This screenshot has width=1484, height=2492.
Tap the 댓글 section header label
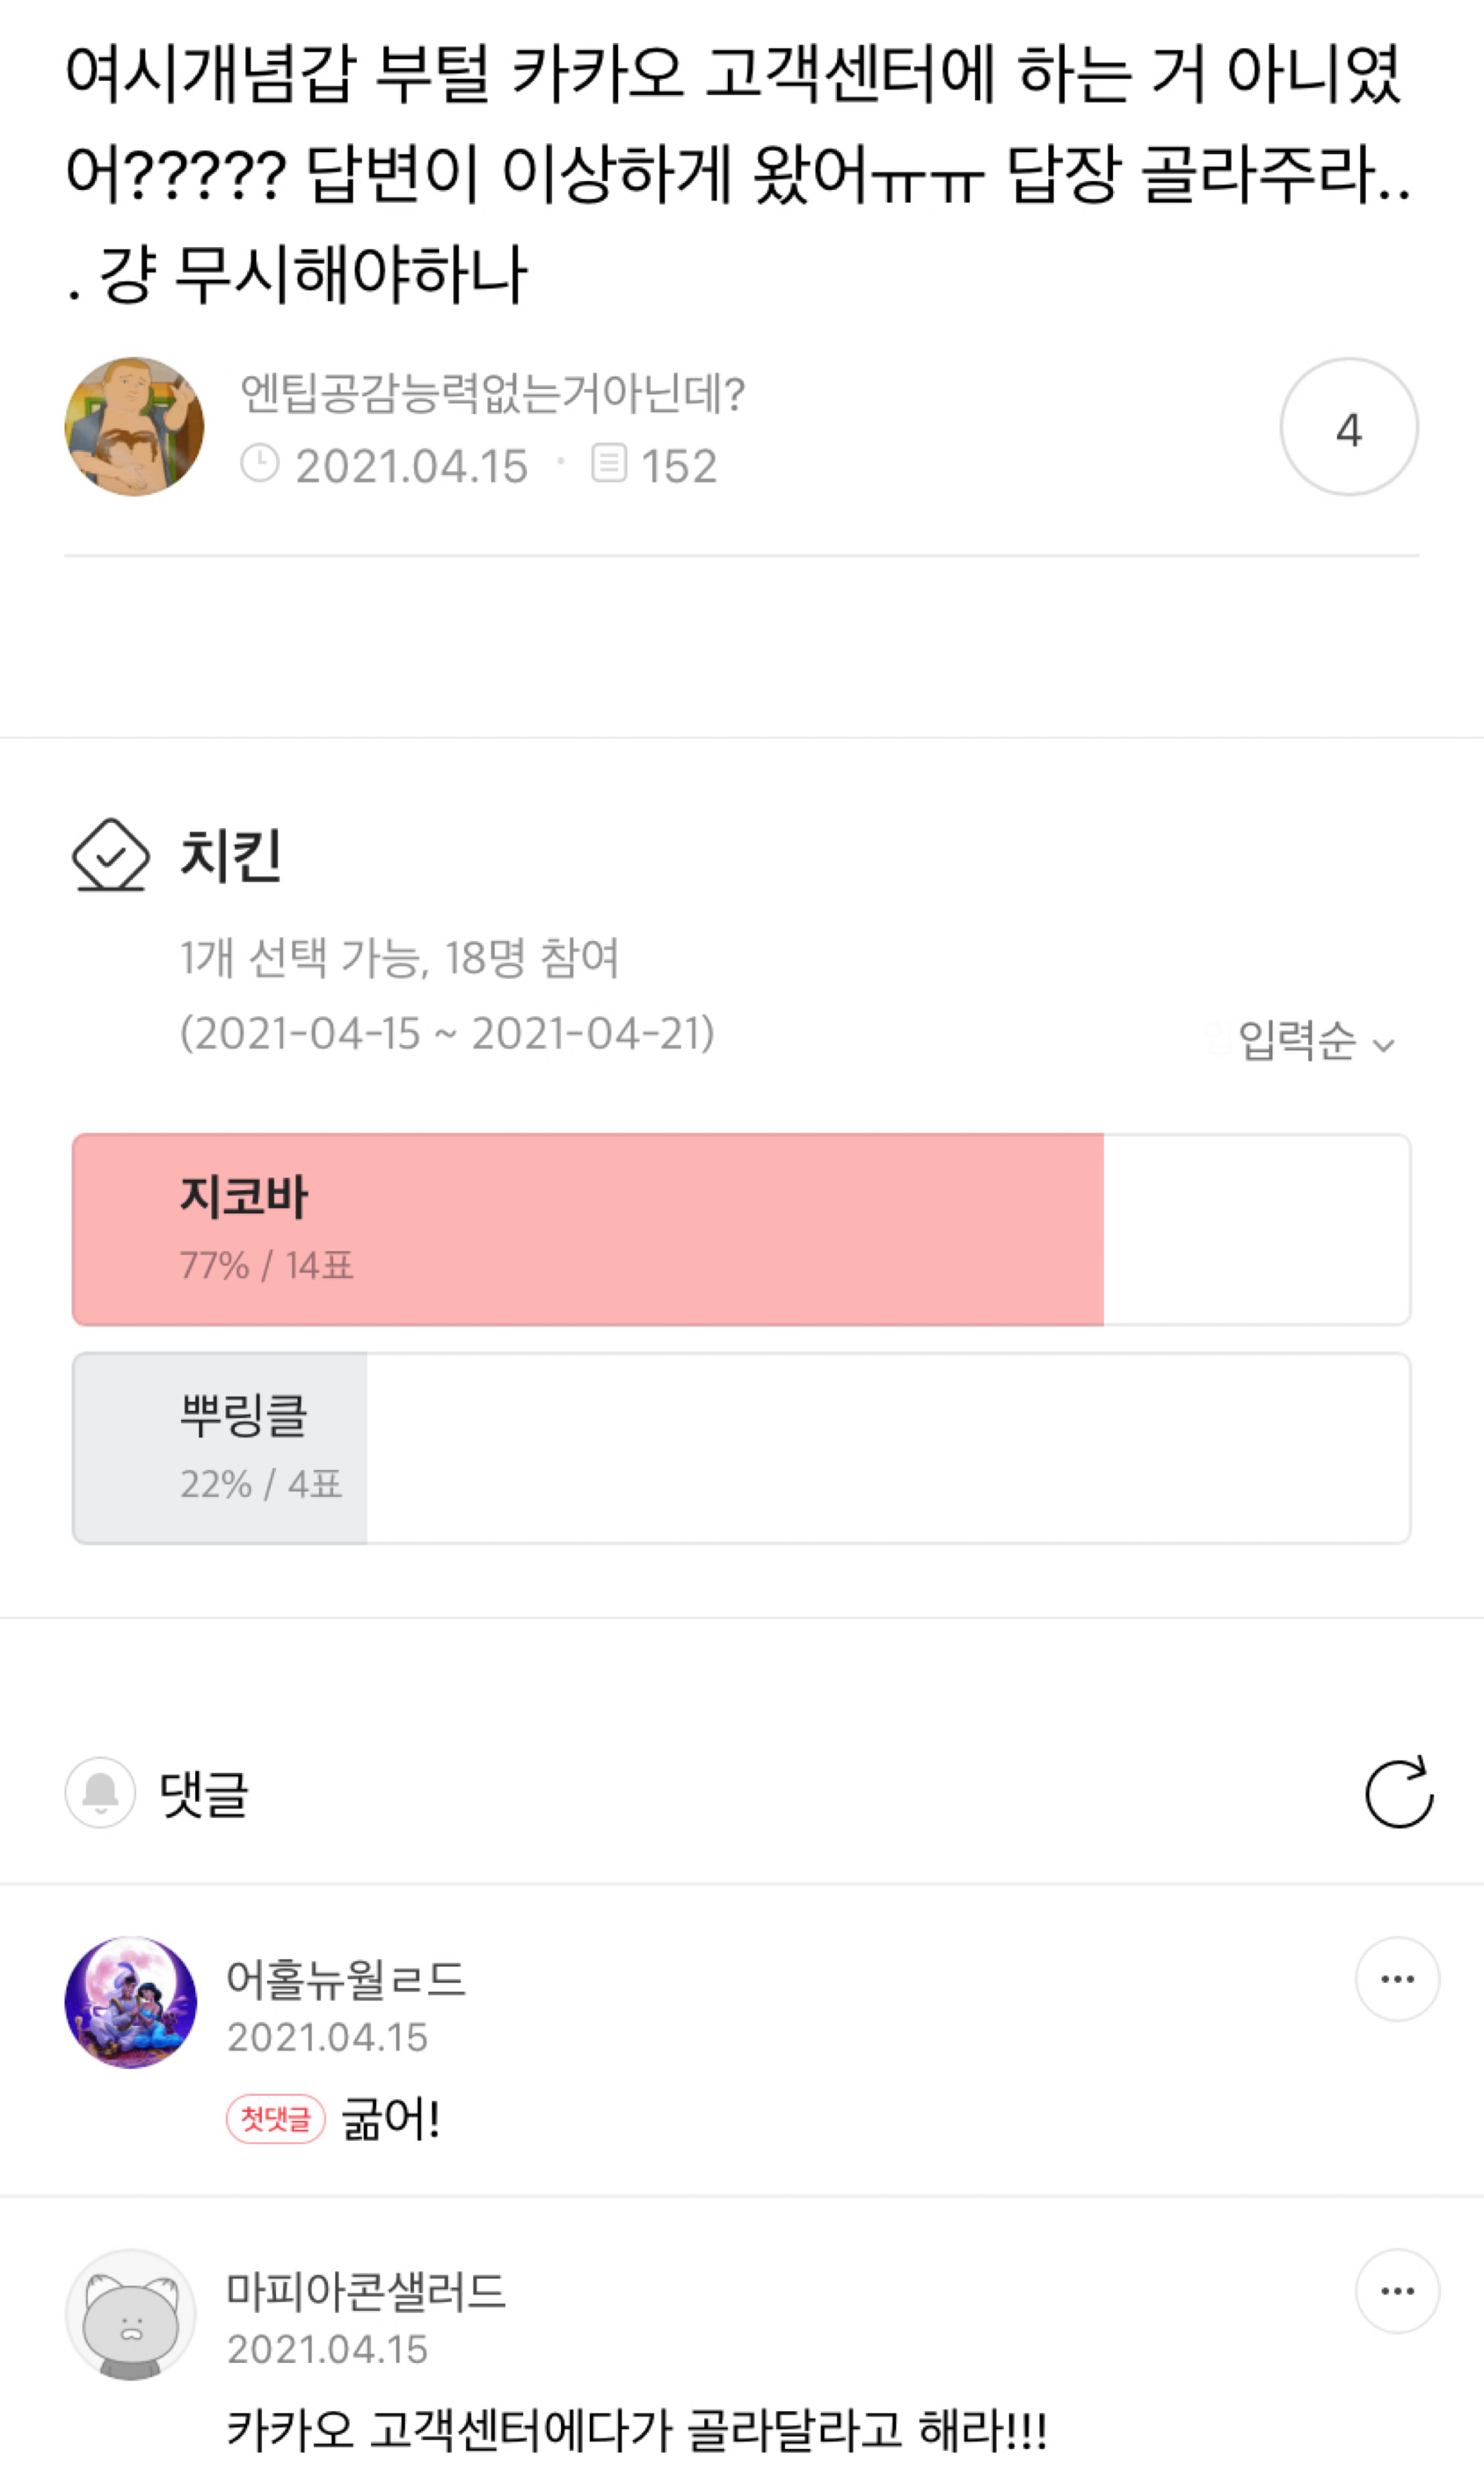pos(204,1794)
